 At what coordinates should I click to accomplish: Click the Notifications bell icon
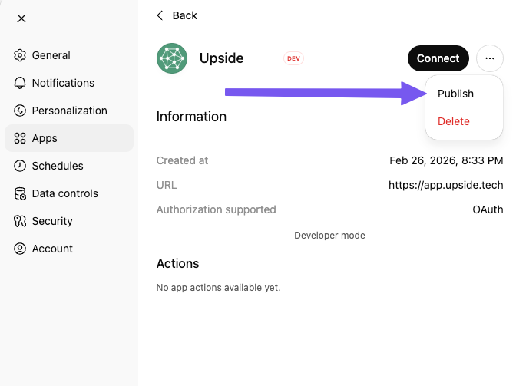pyautogui.click(x=20, y=83)
